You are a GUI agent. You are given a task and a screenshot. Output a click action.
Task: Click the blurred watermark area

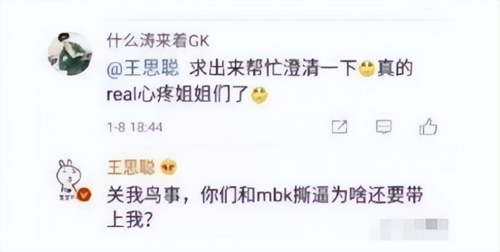tap(409, 229)
